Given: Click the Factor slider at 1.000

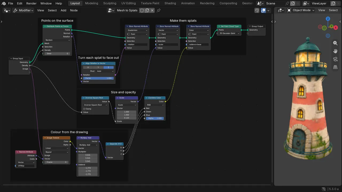Looking at the screenshot, I should (98, 78).
